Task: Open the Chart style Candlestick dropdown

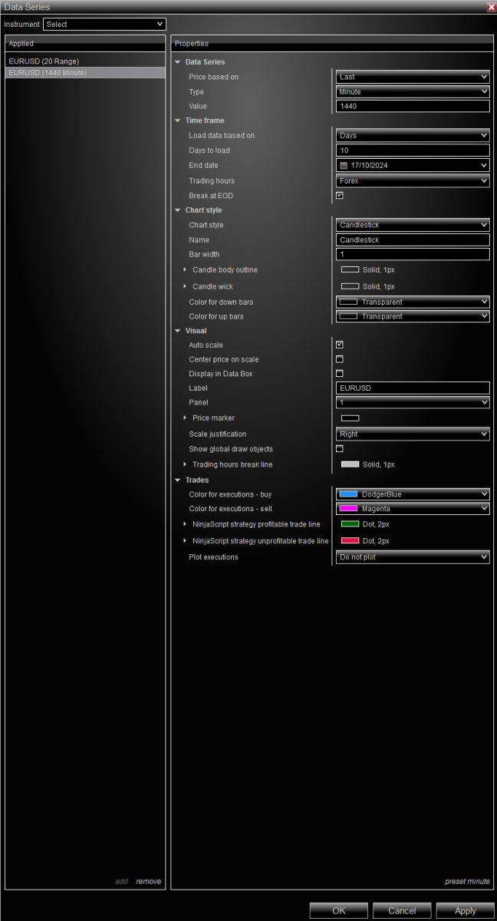Action: pos(413,225)
